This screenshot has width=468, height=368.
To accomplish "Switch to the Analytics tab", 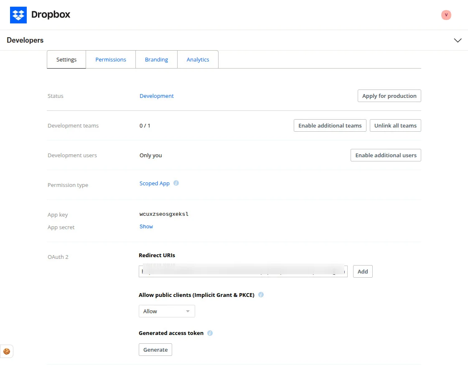I will [198, 59].
